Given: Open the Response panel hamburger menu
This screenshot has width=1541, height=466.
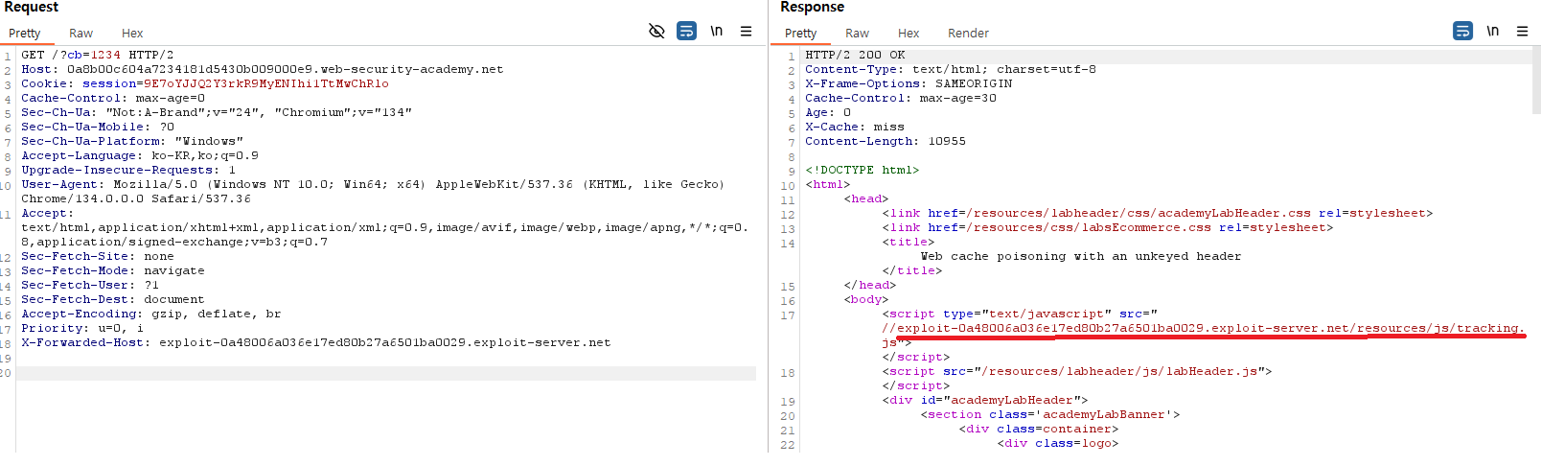Looking at the screenshot, I should pos(1522,32).
